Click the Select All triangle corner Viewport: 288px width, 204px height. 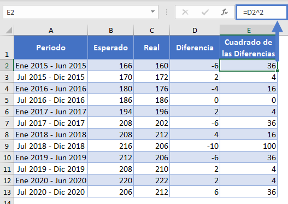click(x=9, y=30)
